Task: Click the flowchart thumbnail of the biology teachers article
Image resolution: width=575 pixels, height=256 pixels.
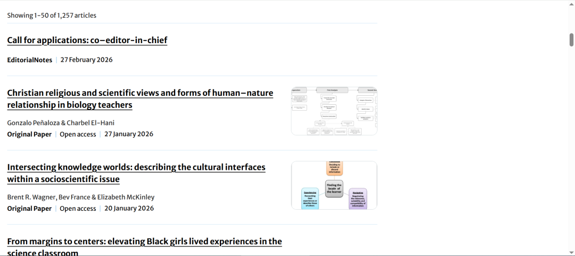Action: point(334,111)
